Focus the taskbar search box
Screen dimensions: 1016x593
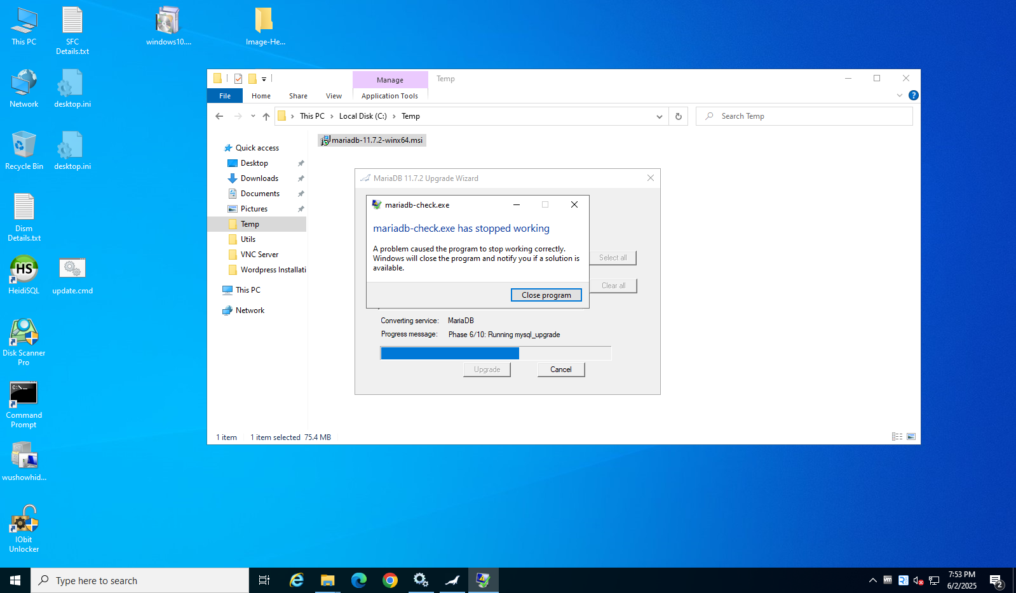pyautogui.click(x=140, y=580)
